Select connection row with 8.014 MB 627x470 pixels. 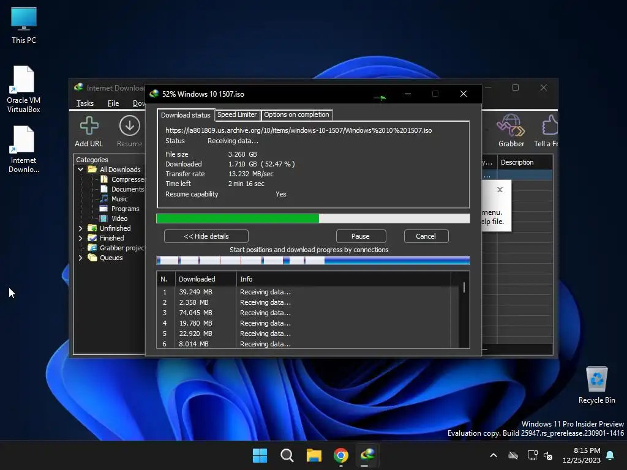point(308,344)
